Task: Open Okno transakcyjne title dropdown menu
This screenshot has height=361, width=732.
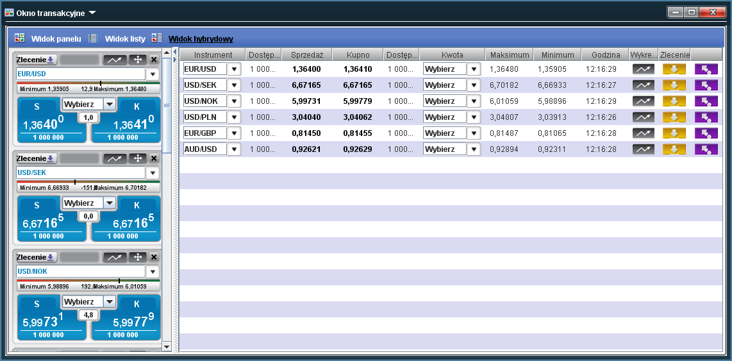Action: coord(92,13)
